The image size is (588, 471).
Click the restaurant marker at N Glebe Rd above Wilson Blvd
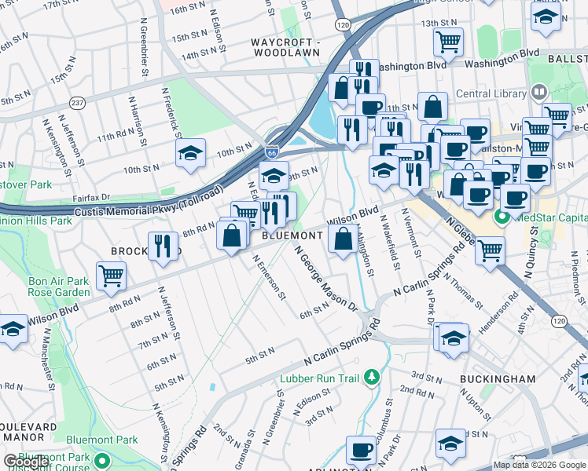coord(414,175)
